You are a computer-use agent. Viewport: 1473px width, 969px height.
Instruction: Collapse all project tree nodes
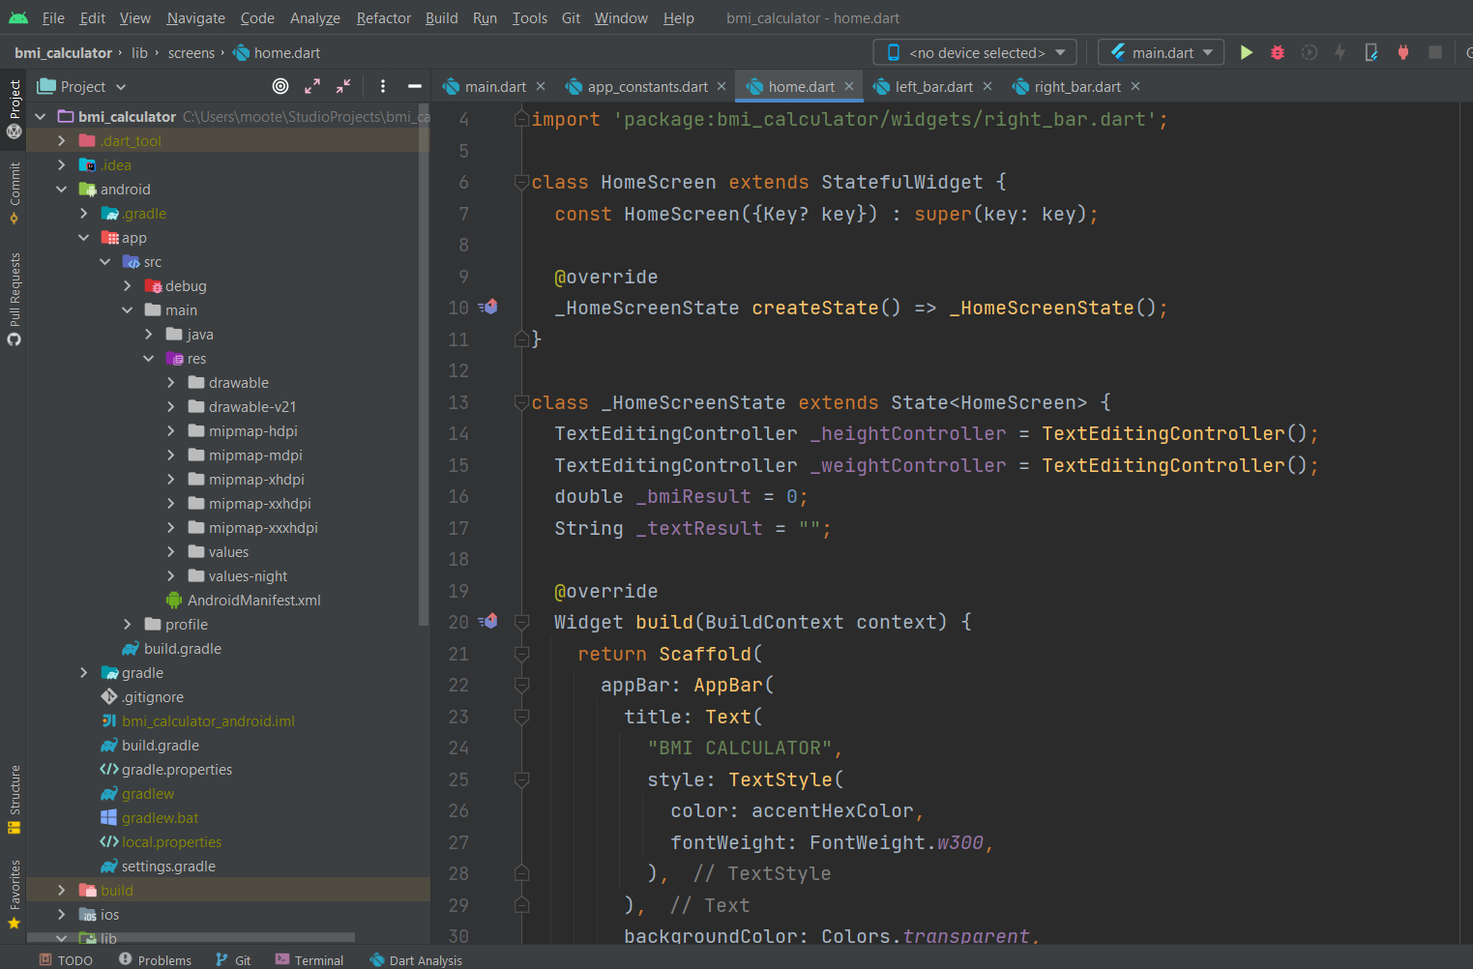click(x=343, y=86)
